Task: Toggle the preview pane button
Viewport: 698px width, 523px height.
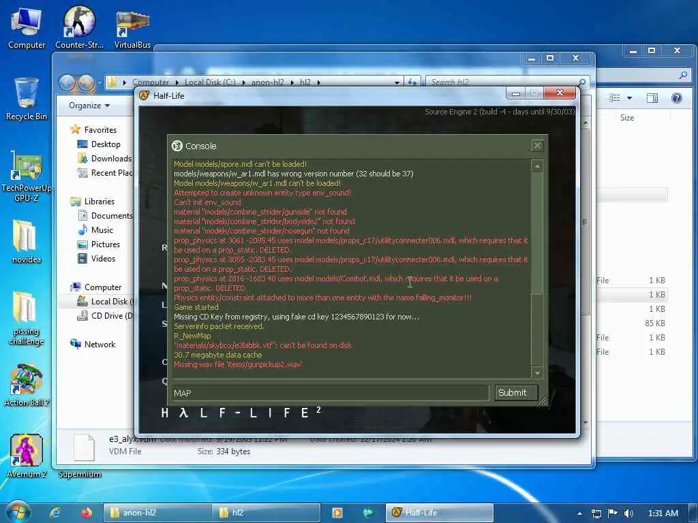Action: pyautogui.click(x=652, y=98)
